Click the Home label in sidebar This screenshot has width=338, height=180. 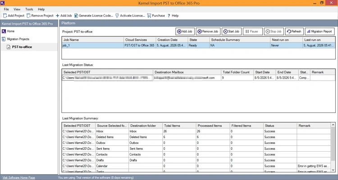pyautogui.click(x=10, y=31)
